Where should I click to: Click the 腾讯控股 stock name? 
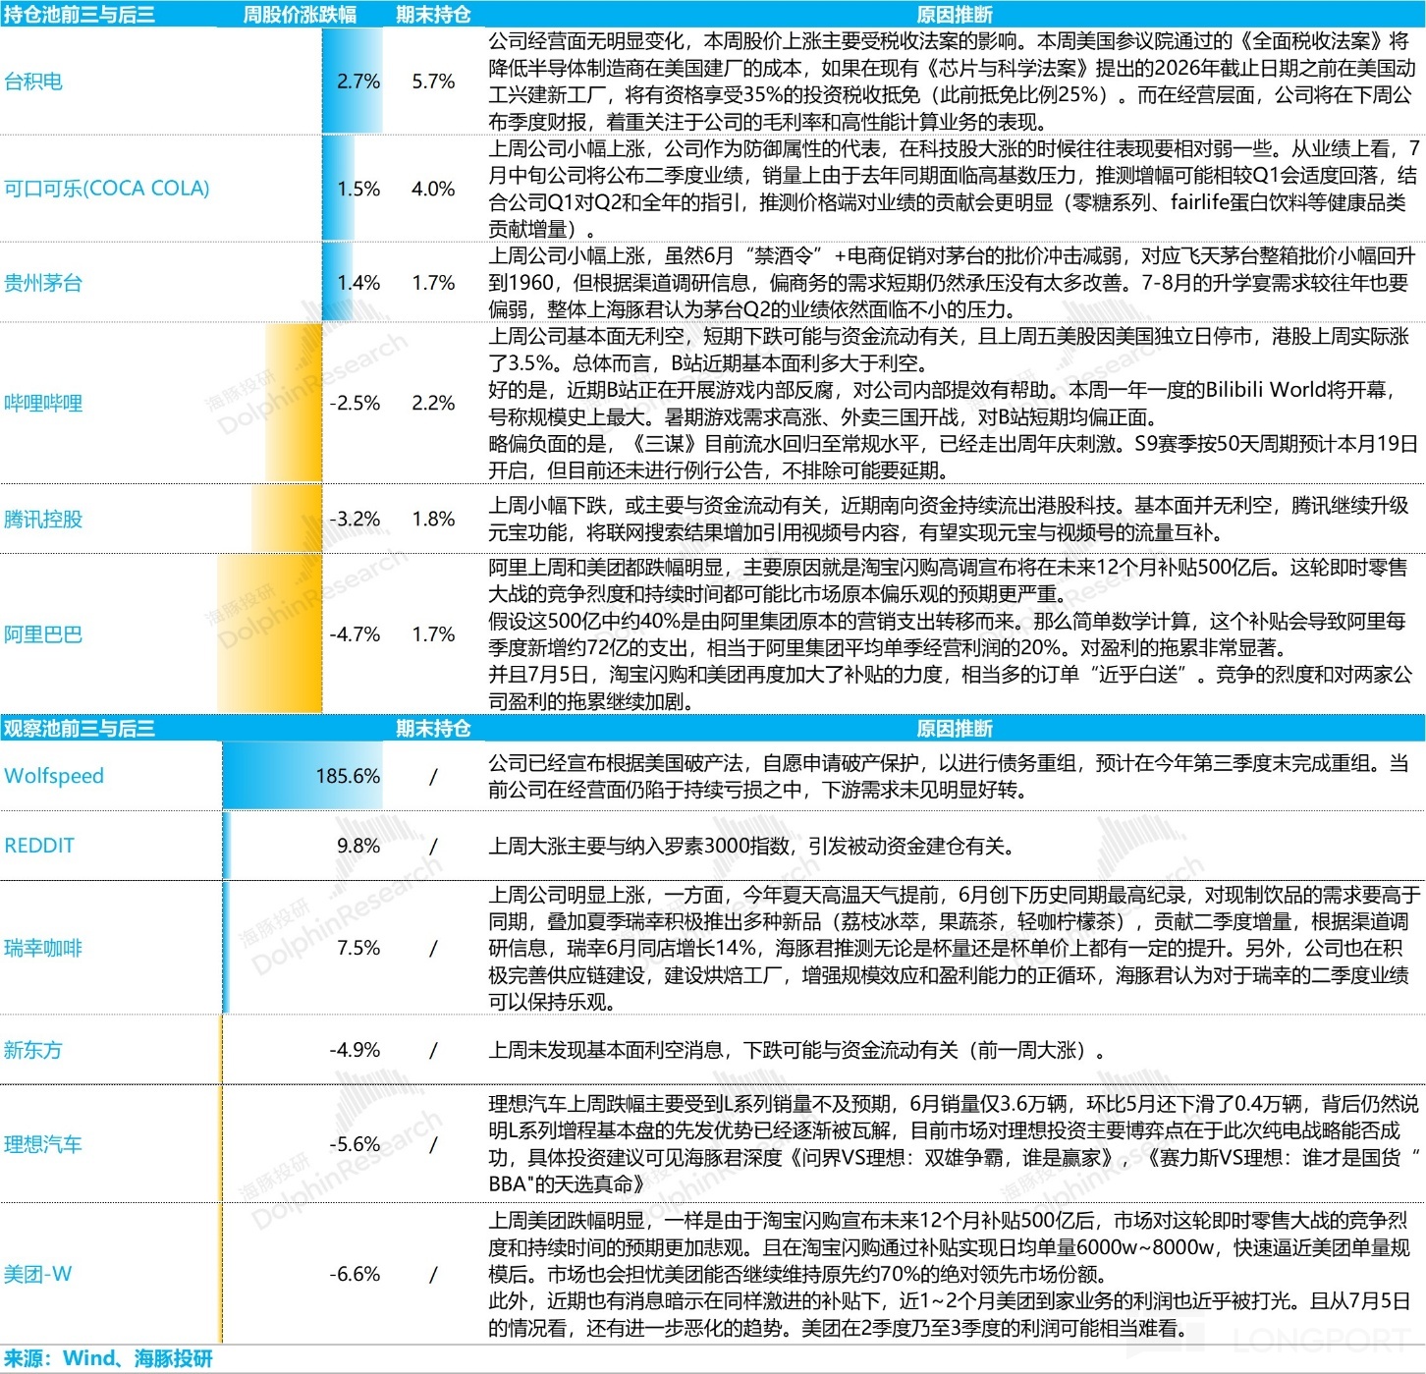(43, 519)
